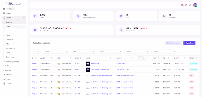Sort by Asset column arrows
Screen dimensions: 202x97
pyautogui.click(x=70, y=58)
